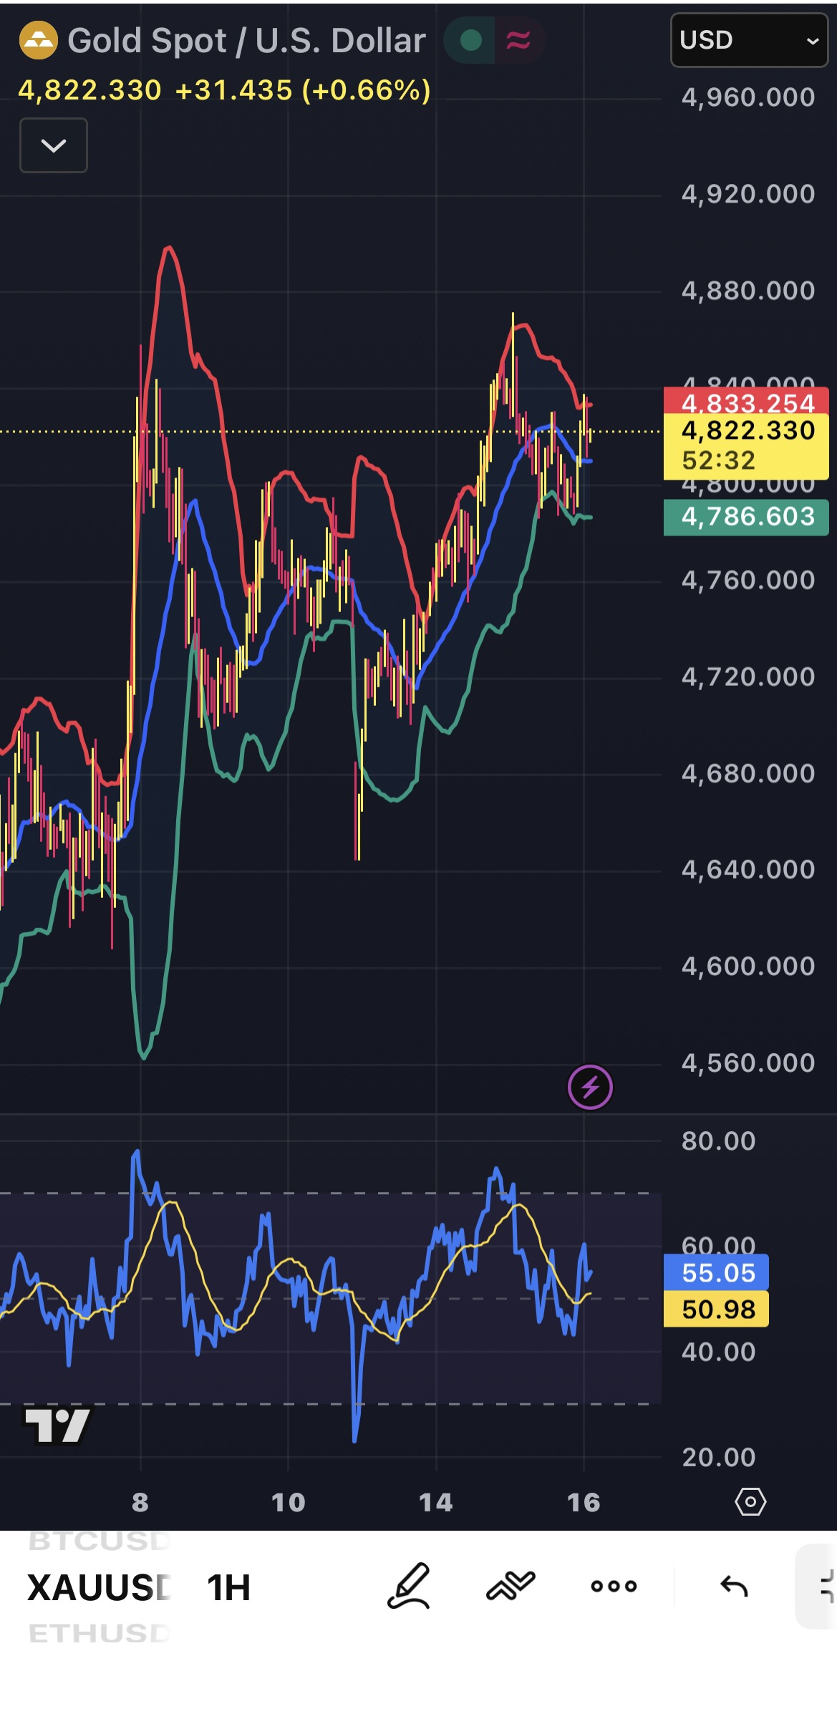This screenshot has width=837, height=1714.
Task: Tap the Gold Spot / U.S. Dollar title
Action: coord(246,41)
